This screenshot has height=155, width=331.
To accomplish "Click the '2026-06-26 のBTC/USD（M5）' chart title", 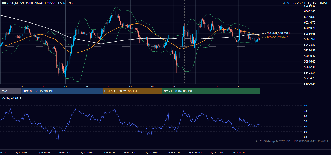I will (306, 3).
